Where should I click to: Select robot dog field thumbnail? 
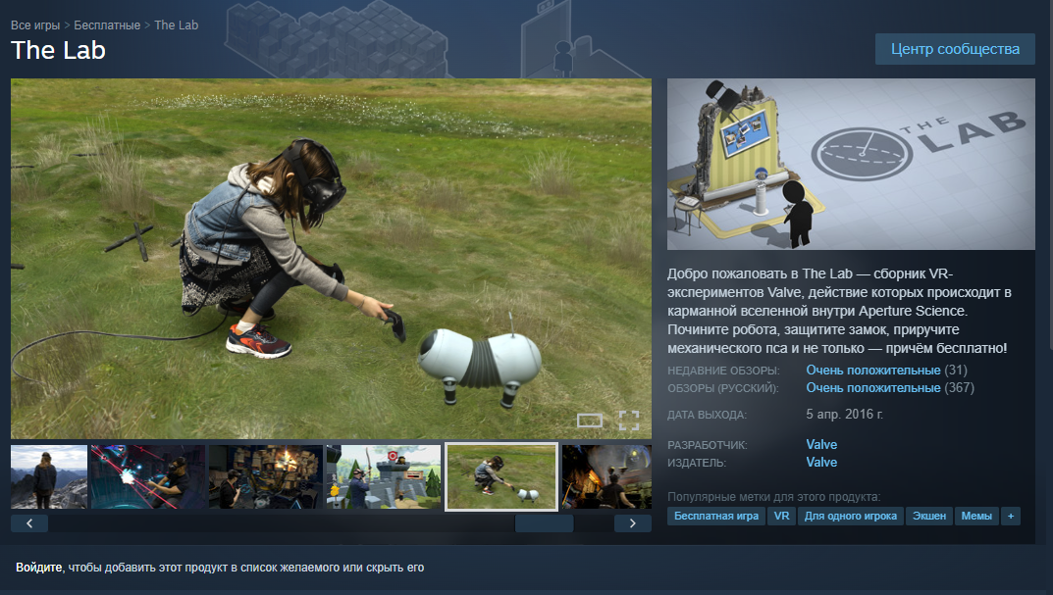click(501, 477)
